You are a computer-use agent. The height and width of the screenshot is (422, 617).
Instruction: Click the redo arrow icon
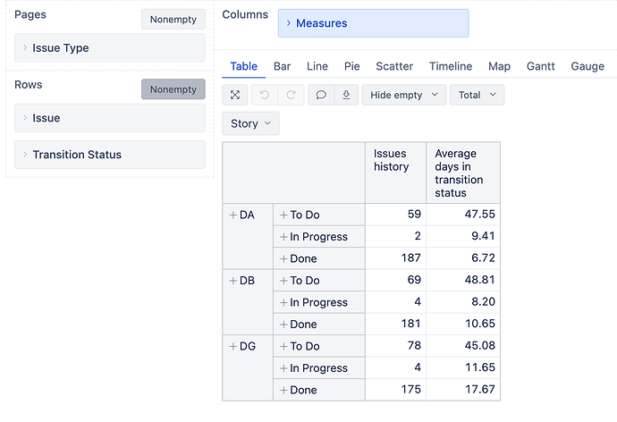coord(291,95)
